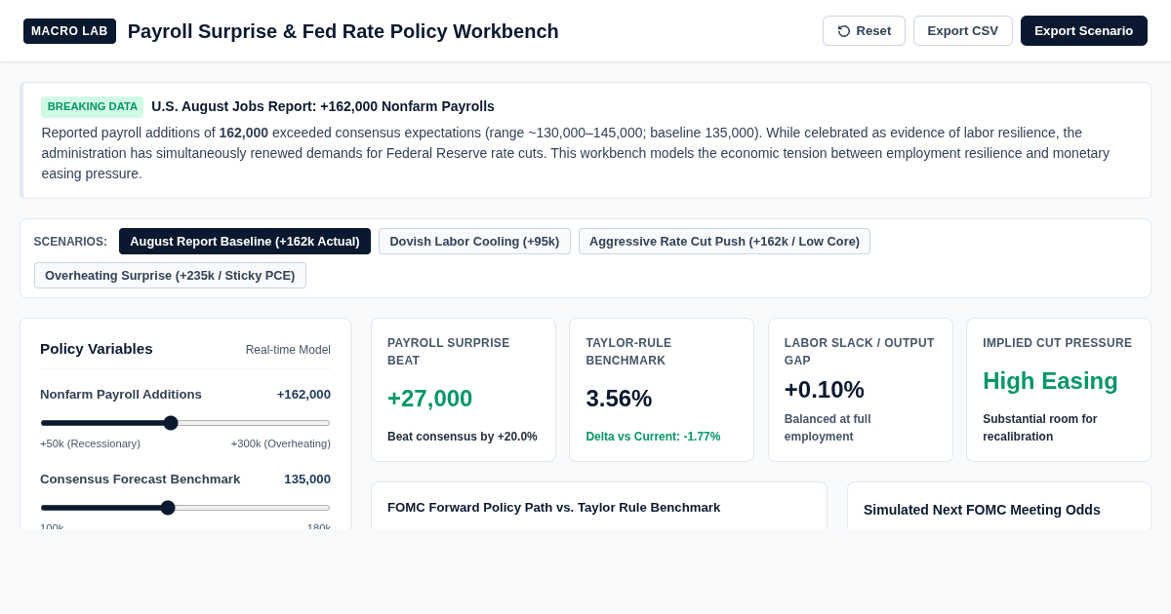Click the +27,000 payroll surprise value
This screenshot has height=614, width=1171.
(429, 399)
